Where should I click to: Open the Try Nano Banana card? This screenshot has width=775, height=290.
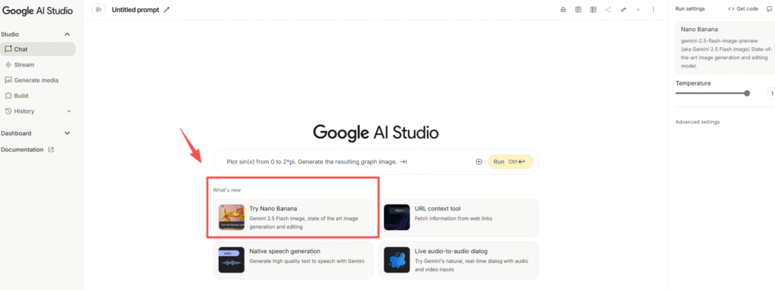[x=294, y=218]
